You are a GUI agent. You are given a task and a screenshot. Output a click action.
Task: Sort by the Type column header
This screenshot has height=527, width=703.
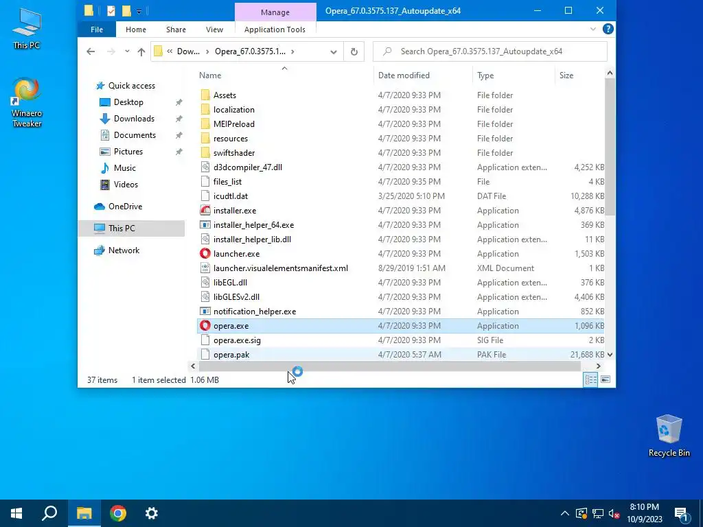[514, 75]
